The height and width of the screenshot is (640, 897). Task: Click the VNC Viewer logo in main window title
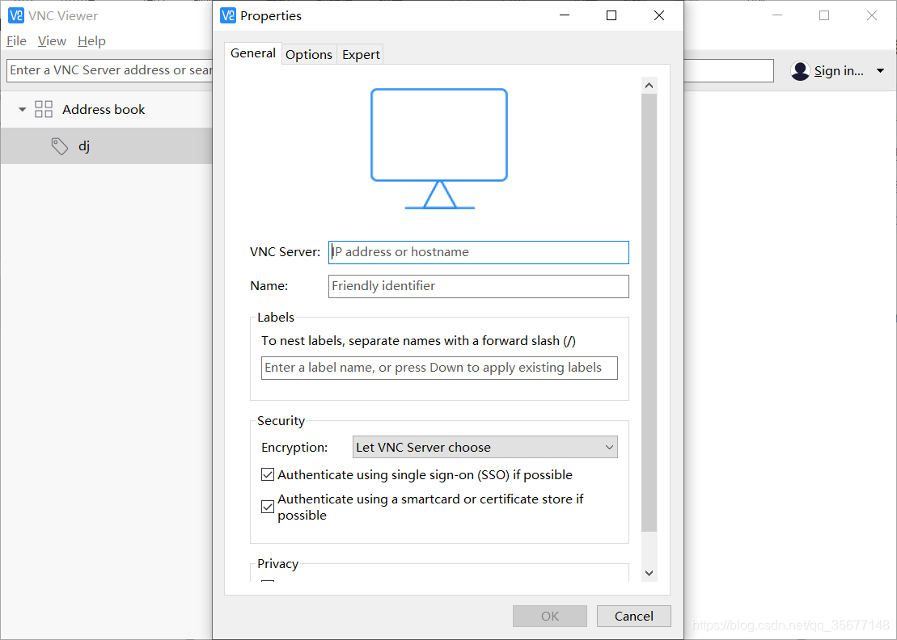16,15
